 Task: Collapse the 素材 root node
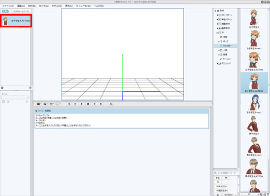coord(215,11)
